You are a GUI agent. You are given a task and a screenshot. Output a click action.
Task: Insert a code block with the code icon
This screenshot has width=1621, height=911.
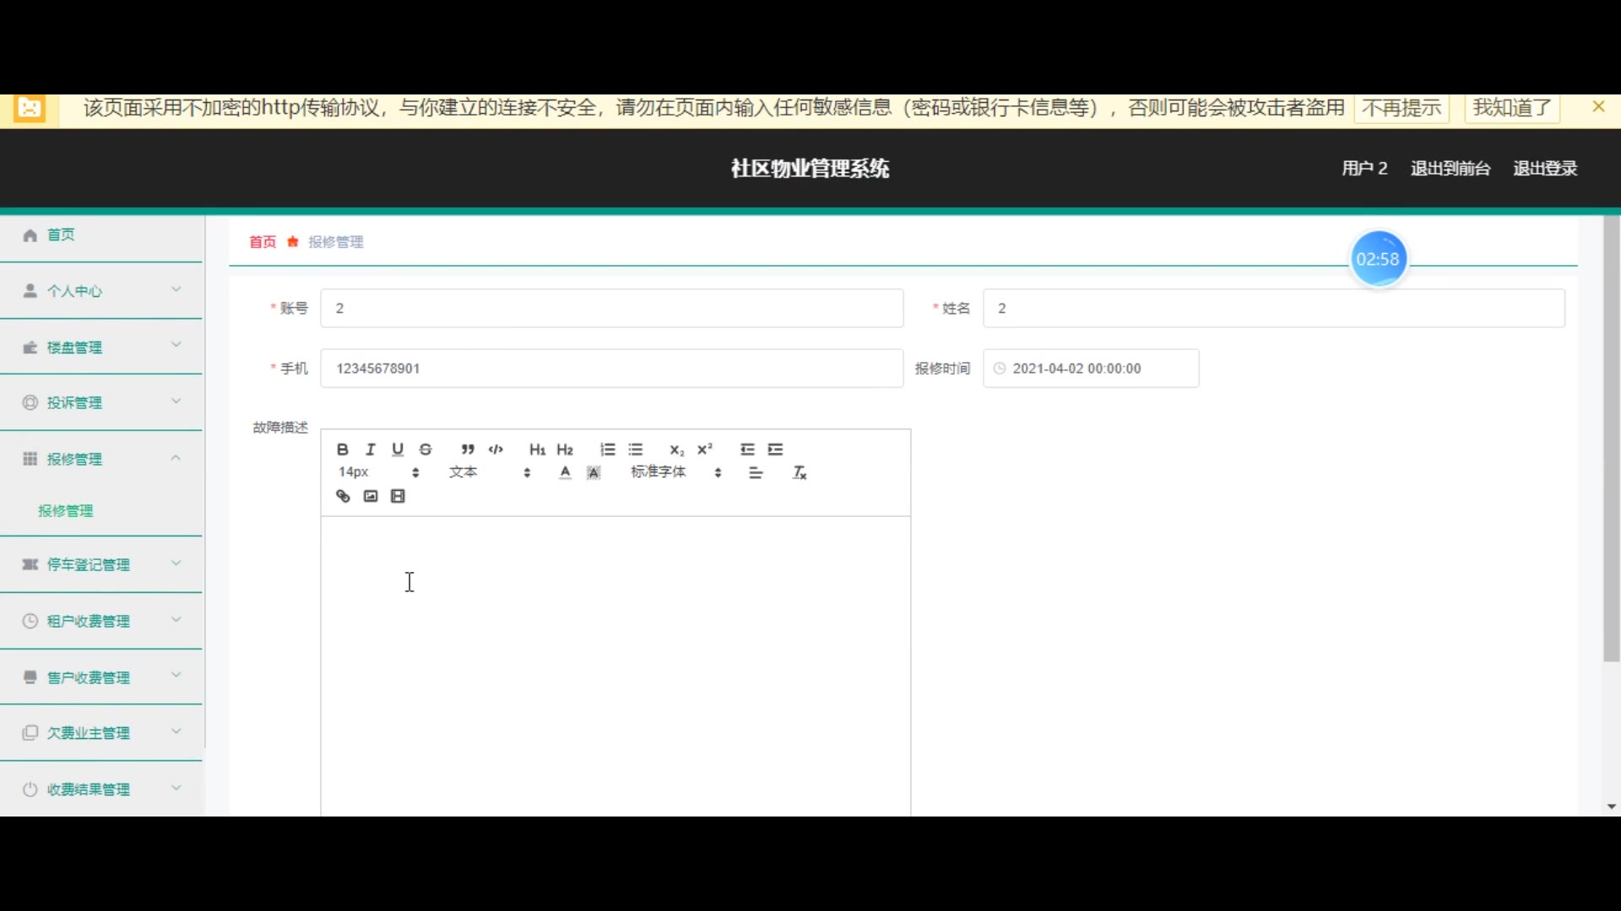click(x=496, y=450)
